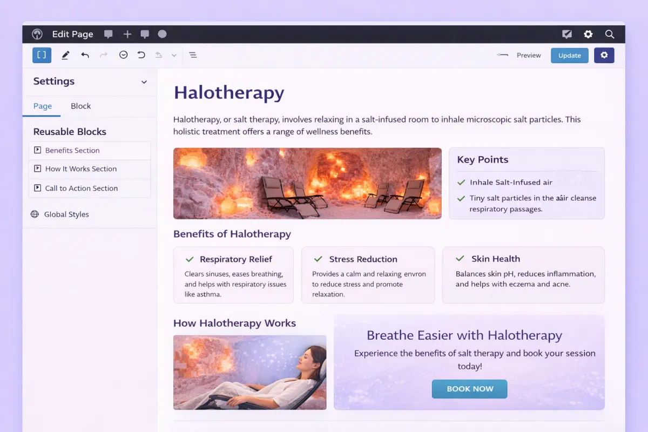Select the salt cave lounge chairs image
The width and height of the screenshot is (648, 432).
(307, 184)
